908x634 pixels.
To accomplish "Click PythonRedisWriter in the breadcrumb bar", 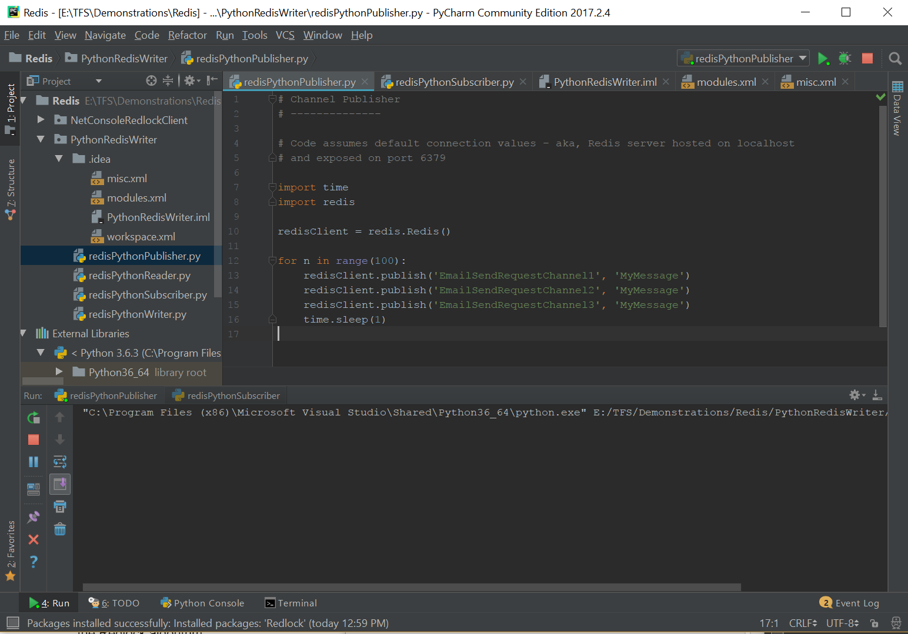I will (x=116, y=58).
